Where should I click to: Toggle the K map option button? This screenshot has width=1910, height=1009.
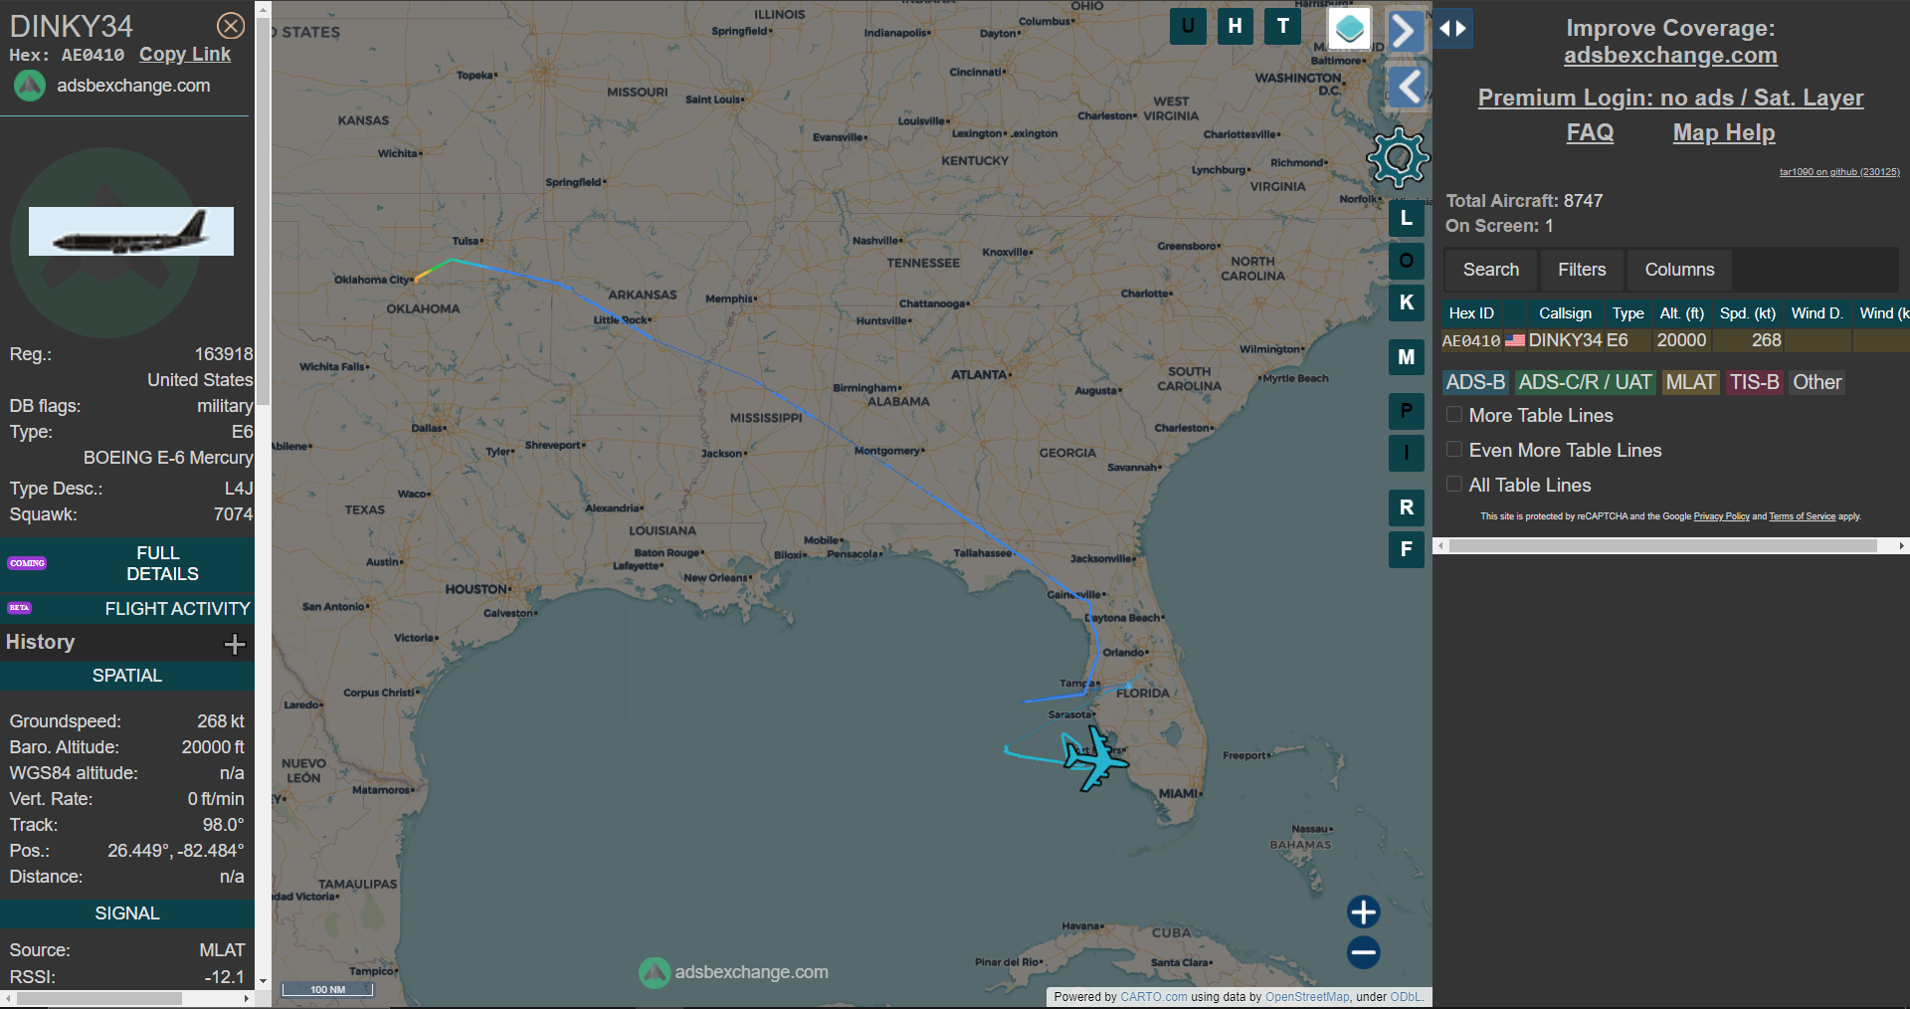click(x=1407, y=303)
